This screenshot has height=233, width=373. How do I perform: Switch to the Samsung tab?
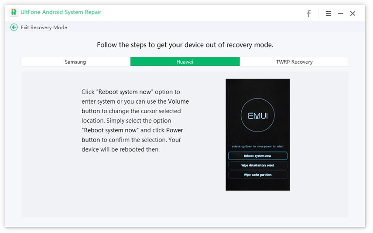pos(75,62)
